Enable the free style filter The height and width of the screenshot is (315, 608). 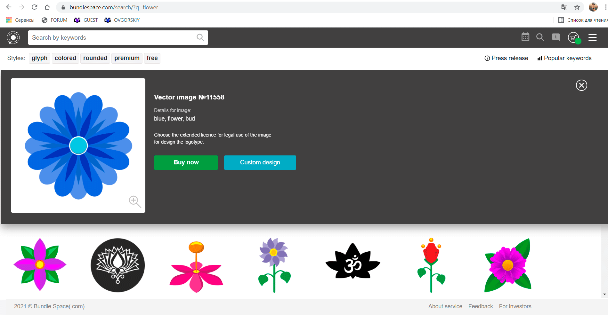click(x=152, y=58)
